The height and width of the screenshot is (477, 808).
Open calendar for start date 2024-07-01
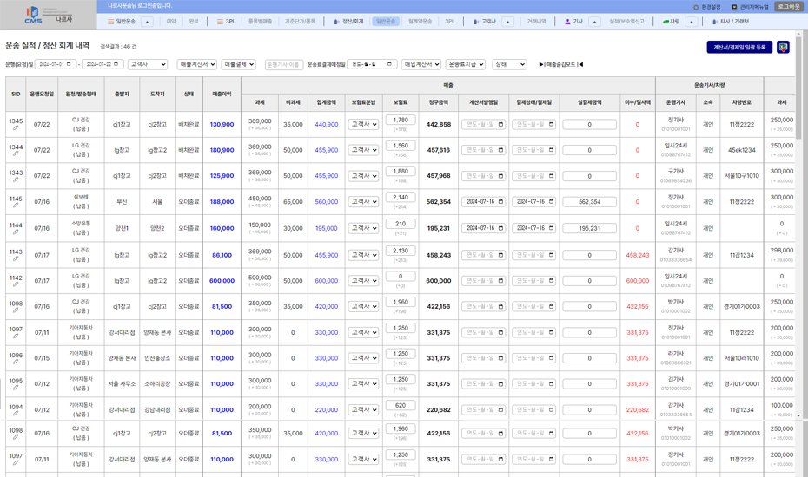click(x=69, y=64)
